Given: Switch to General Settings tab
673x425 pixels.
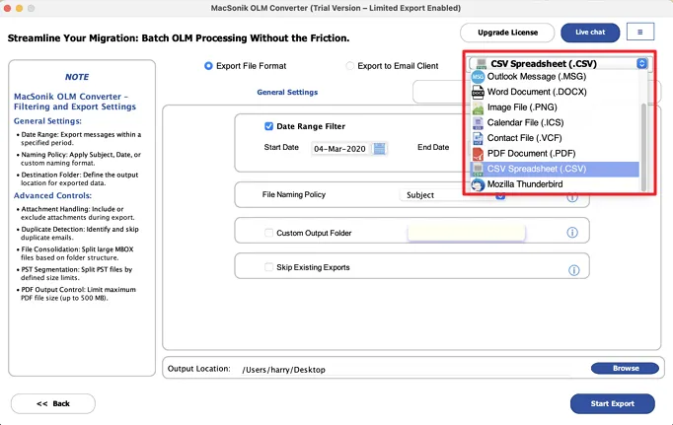Looking at the screenshot, I should click(x=287, y=93).
